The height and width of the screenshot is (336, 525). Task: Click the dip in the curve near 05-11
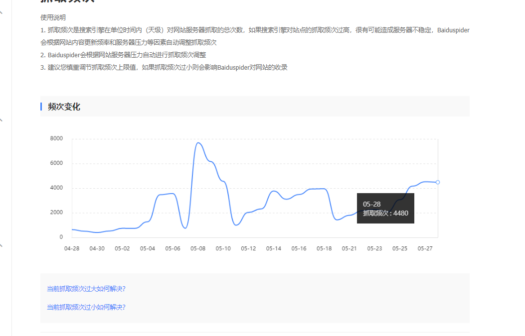pyautogui.click(x=236, y=225)
